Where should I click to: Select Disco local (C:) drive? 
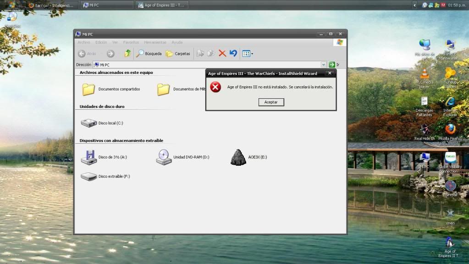click(102, 123)
